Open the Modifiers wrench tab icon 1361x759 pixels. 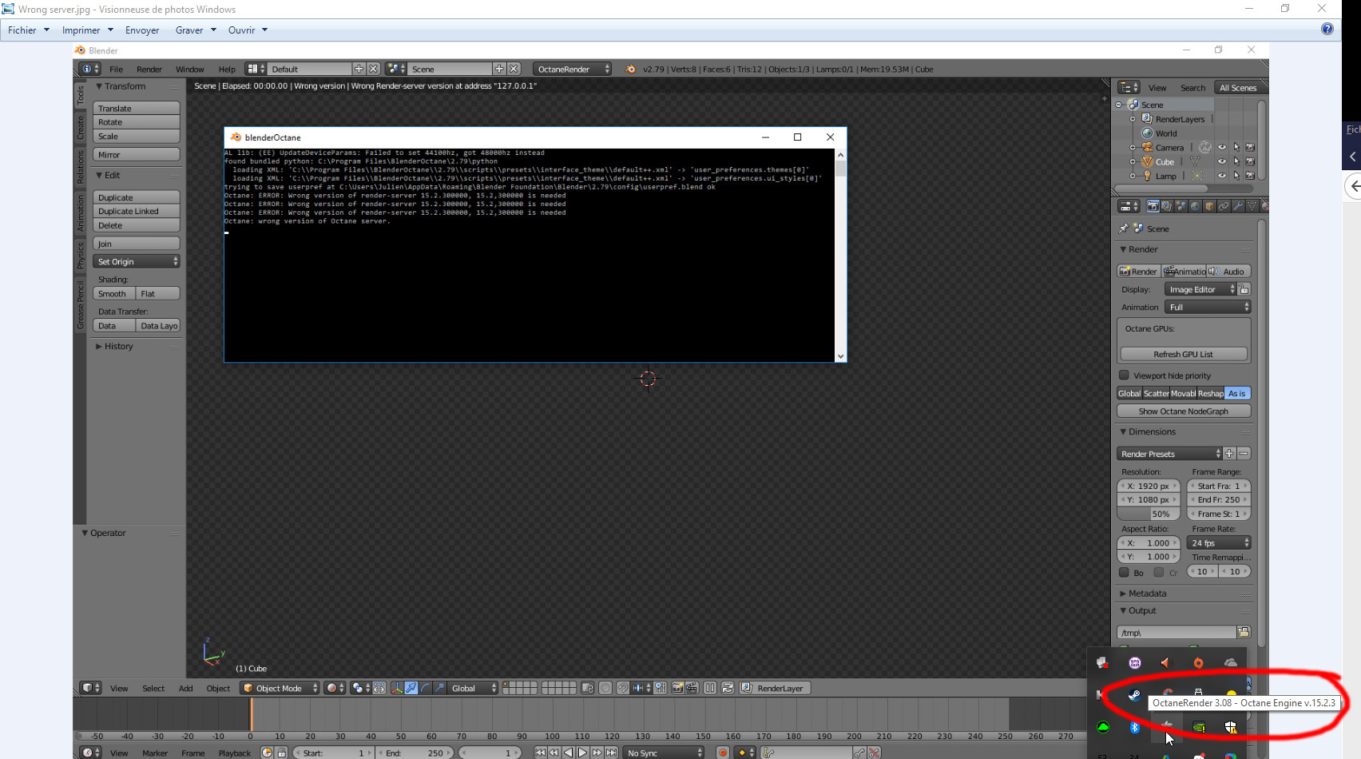point(1238,206)
